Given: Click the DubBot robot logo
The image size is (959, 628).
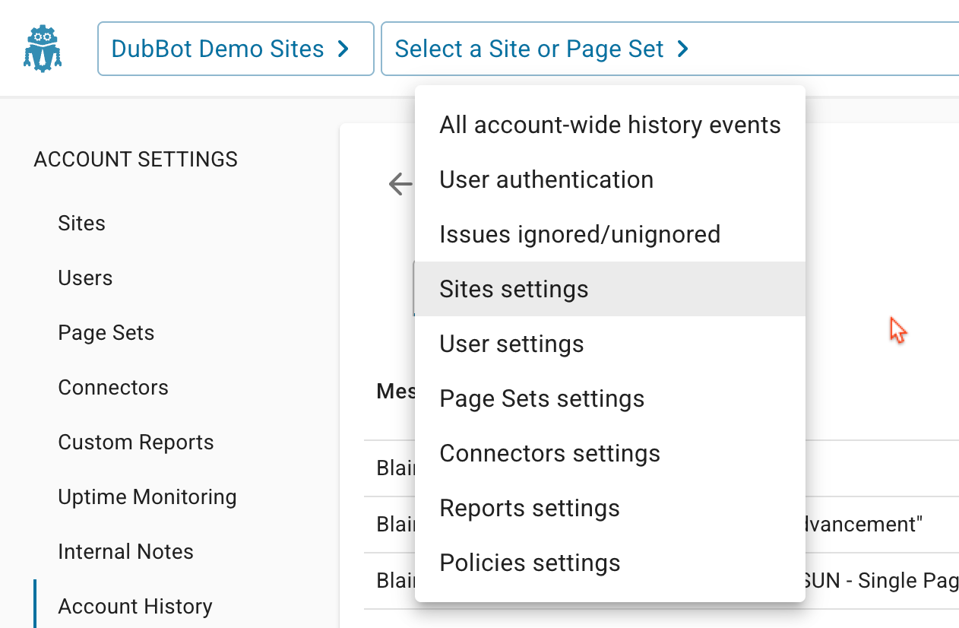Looking at the screenshot, I should click(x=42, y=47).
